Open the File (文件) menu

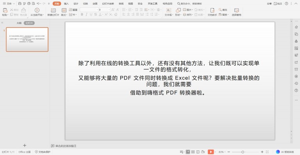[x=9, y=4]
